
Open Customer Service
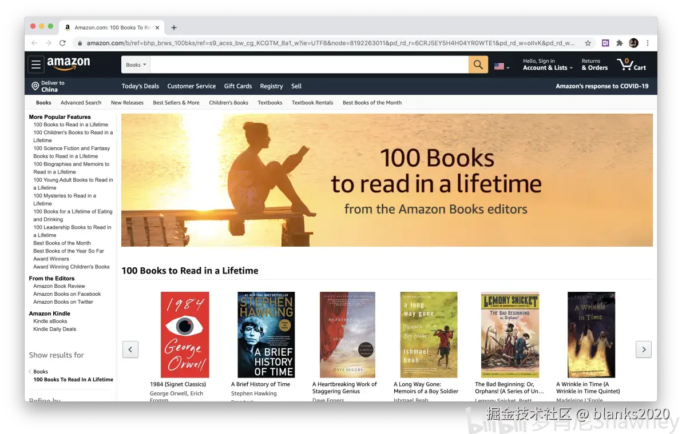[x=191, y=86]
